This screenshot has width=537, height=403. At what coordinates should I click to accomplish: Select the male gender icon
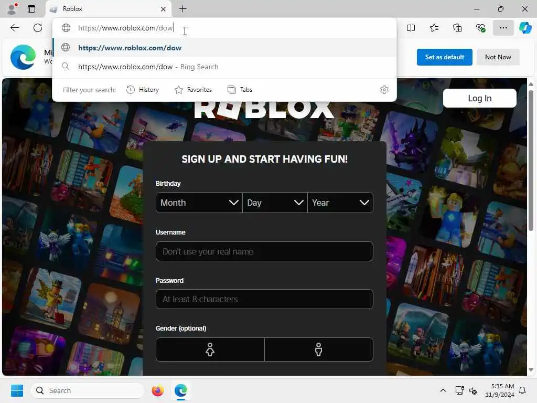point(318,349)
